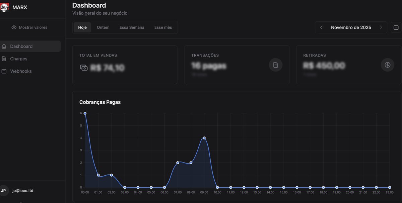This screenshot has width=402, height=203.
Task: Open the Charges sidebar item
Action: (x=30, y=59)
